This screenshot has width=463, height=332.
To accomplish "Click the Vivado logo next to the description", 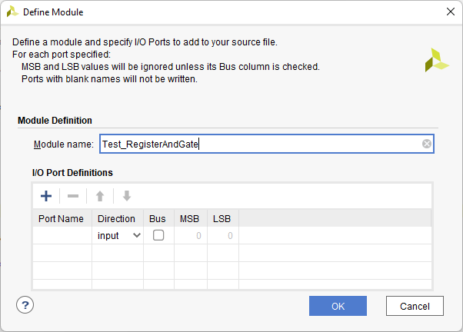I will 437,60.
